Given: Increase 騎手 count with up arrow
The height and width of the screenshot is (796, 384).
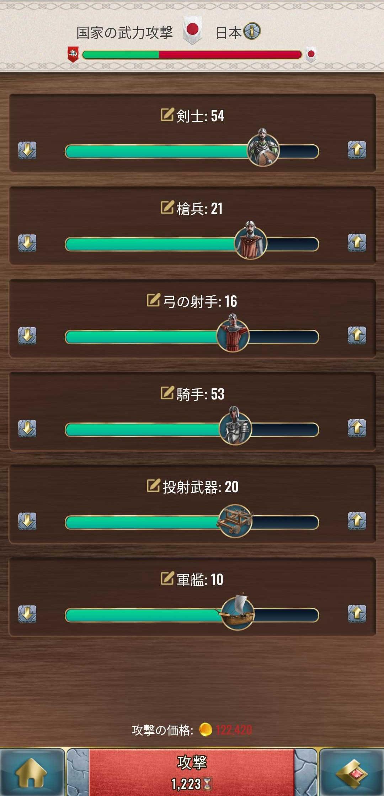Looking at the screenshot, I should tap(357, 428).
